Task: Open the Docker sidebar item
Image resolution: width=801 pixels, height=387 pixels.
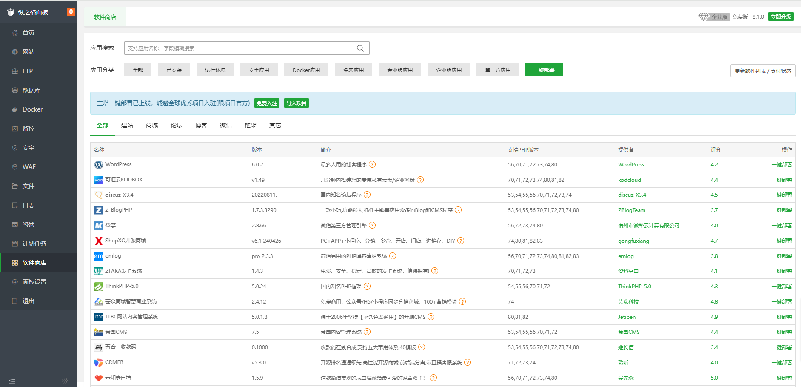Action: [38, 109]
